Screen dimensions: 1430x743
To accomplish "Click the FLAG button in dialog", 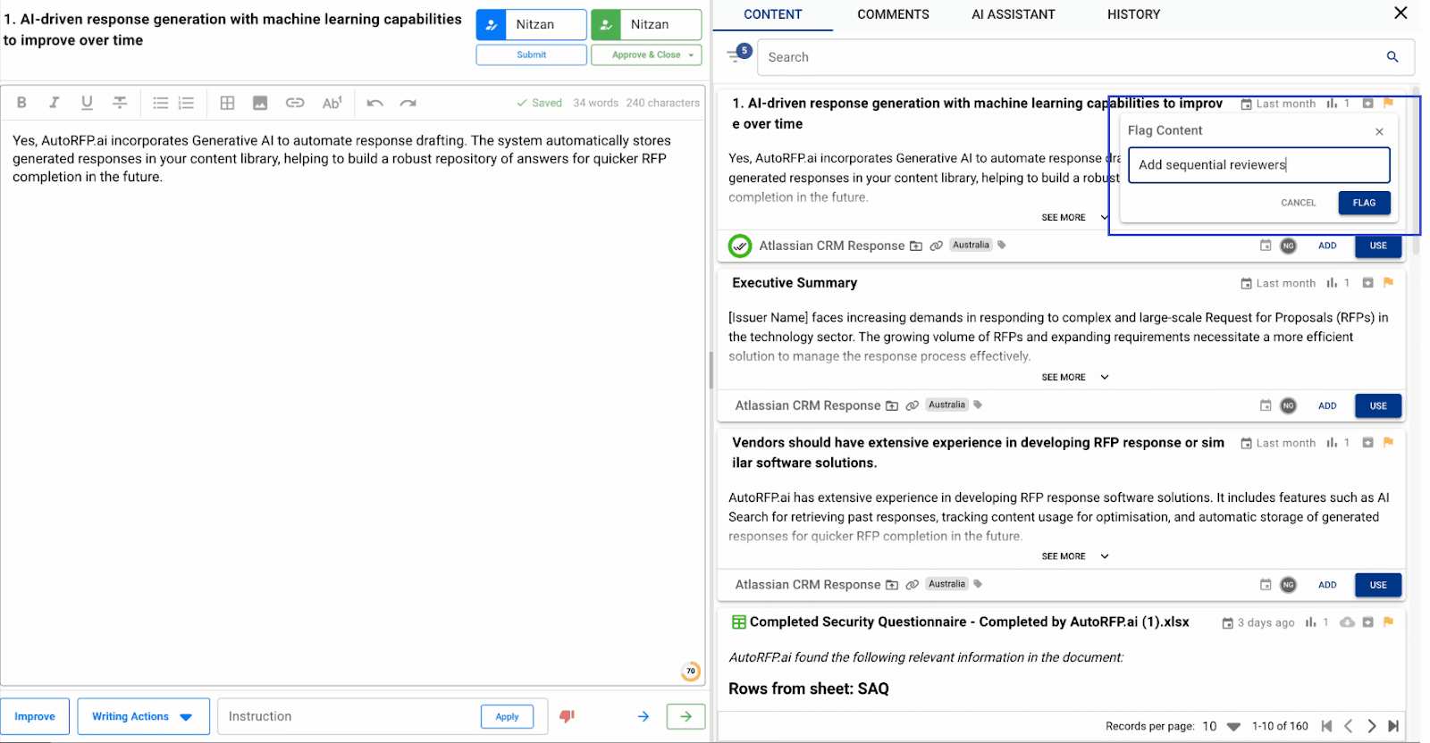I will [x=1364, y=203].
